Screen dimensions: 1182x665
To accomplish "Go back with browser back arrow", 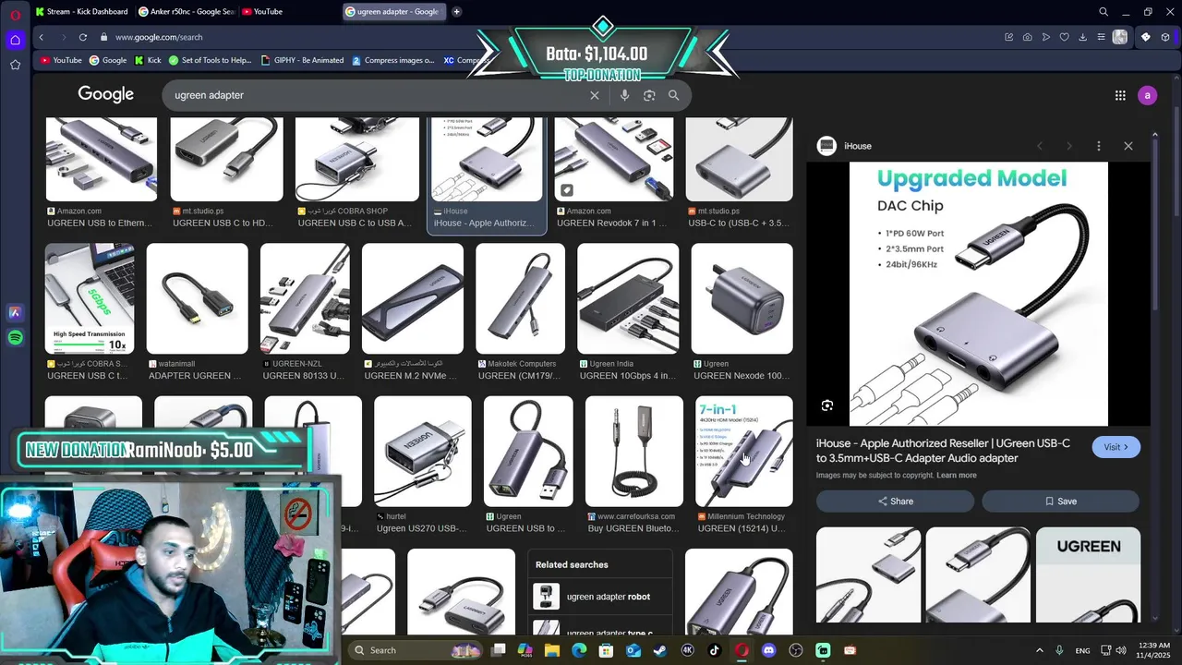I will pos(41,37).
